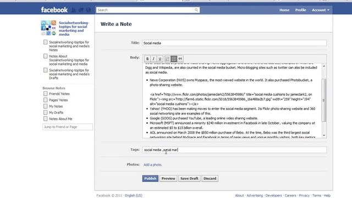Click the body text scrollbar thumb
The height and width of the screenshot is (198, 352).
pos(324,100)
